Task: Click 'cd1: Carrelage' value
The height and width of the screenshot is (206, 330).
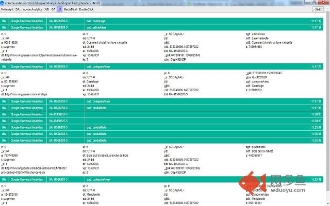Action: point(255,86)
